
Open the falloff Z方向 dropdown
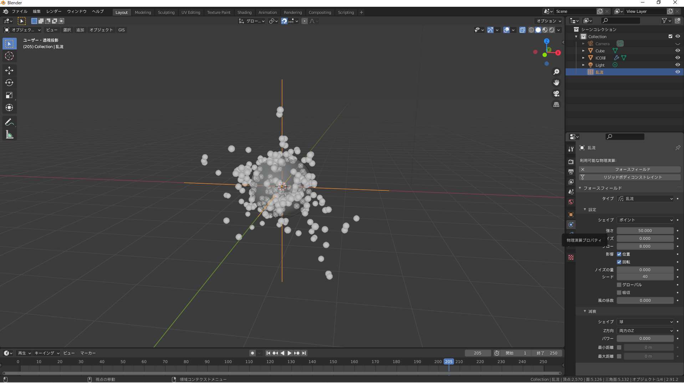[645, 331]
